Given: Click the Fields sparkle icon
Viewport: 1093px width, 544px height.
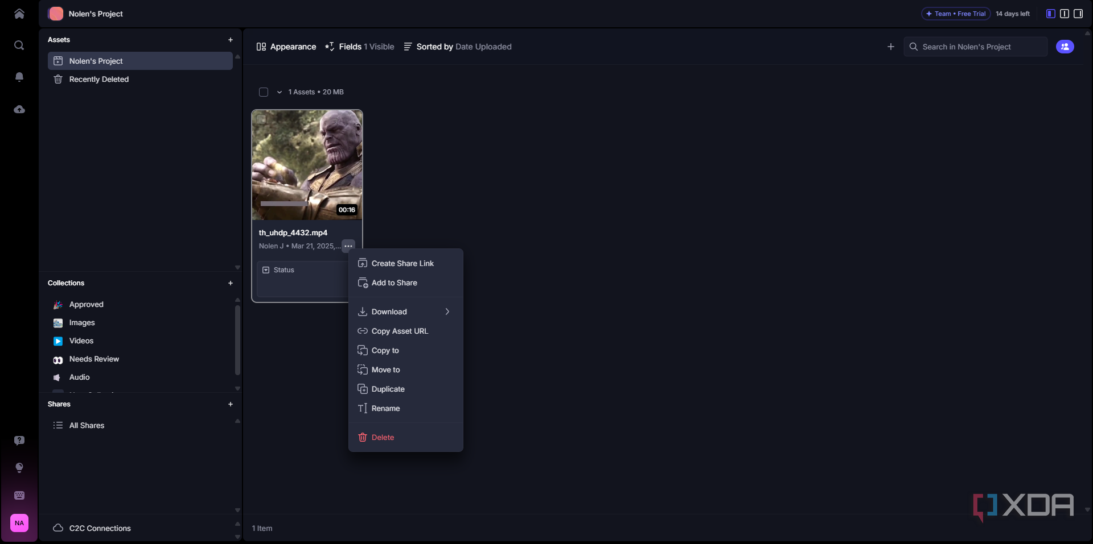Looking at the screenshot, I should pyautogui.click(x=330, y=47).
